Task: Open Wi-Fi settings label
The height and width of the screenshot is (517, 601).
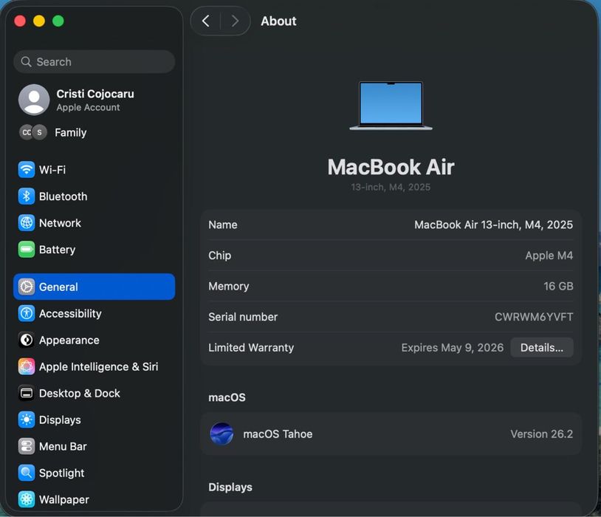Action: 52,170
